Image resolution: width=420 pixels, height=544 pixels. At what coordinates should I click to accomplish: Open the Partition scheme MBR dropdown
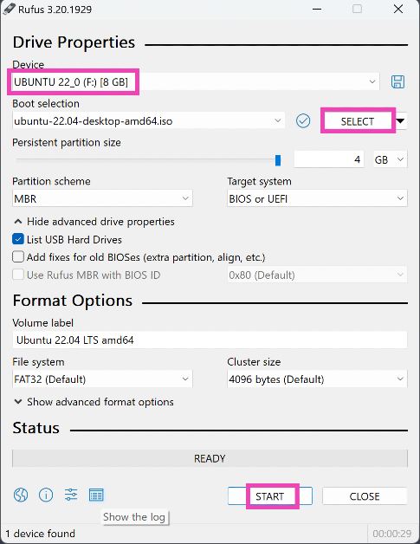pos(102,198)
